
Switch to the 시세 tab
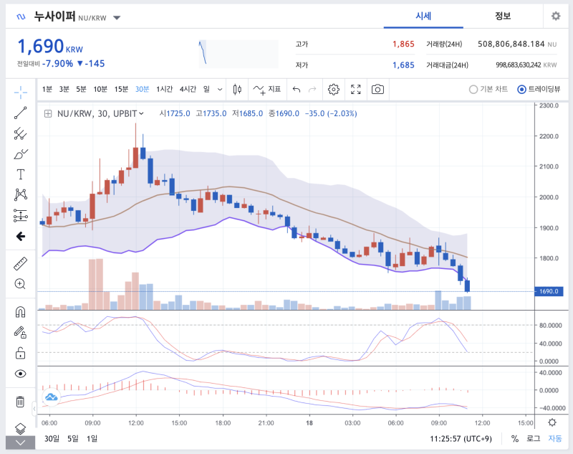pyautogui.click(x=423, y=16)
